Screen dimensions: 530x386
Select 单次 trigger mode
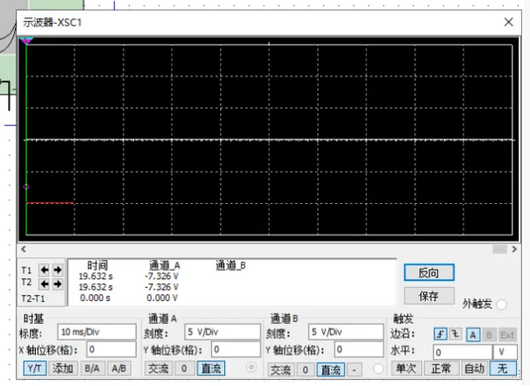406,368
